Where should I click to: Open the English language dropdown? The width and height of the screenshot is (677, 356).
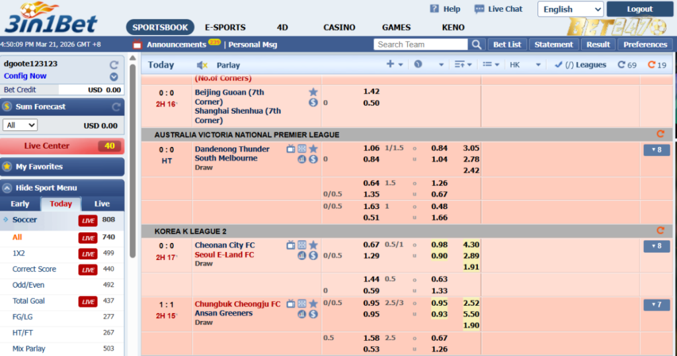tap(571, 9)
